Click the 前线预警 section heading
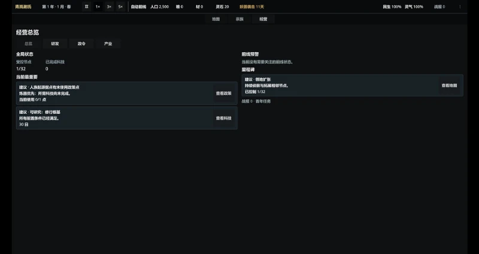This screenshot has height=254, width=479. (x=250, y=54)
